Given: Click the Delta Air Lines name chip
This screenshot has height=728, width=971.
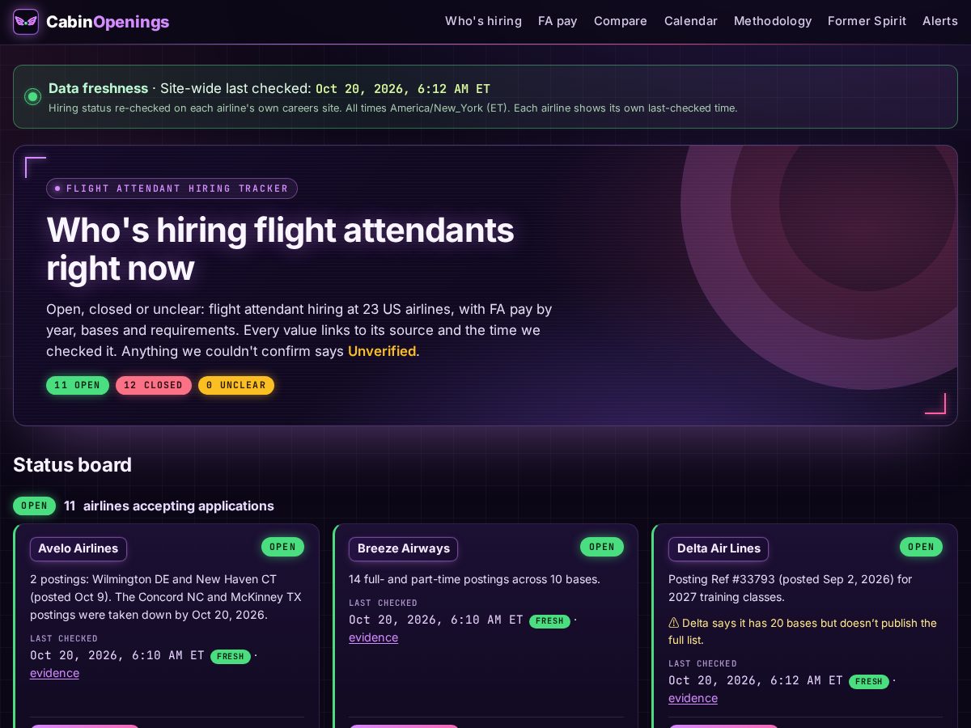Looking at the screenshot, I should (719, 548).
